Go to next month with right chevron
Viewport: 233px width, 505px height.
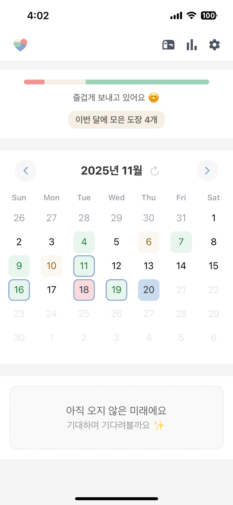coord(207,171)
